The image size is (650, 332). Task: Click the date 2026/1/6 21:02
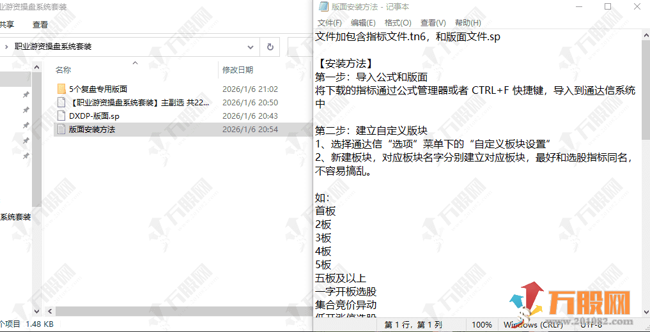[250, 89]
